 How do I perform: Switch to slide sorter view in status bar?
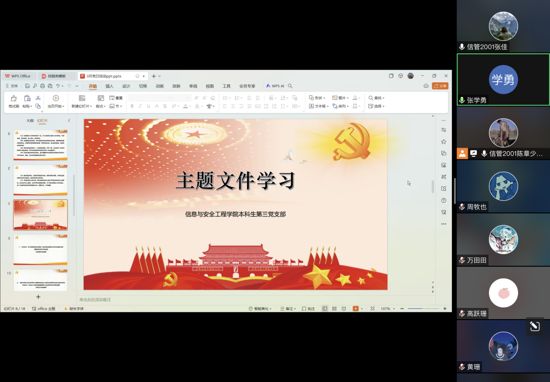tap(334, 308)
